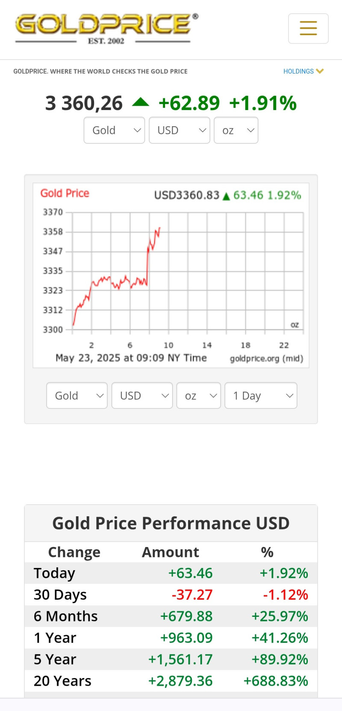Viewport: 342px width, 711px height.
Task: Click the Today performance row
Action: pos(171,573)
